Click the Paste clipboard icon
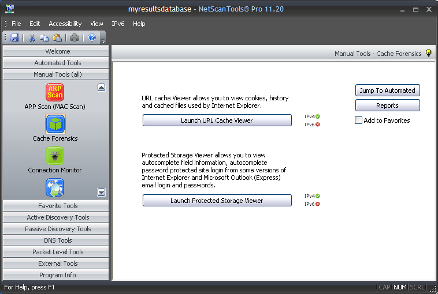This screenshot has height=294, width=438. point(57,37)
